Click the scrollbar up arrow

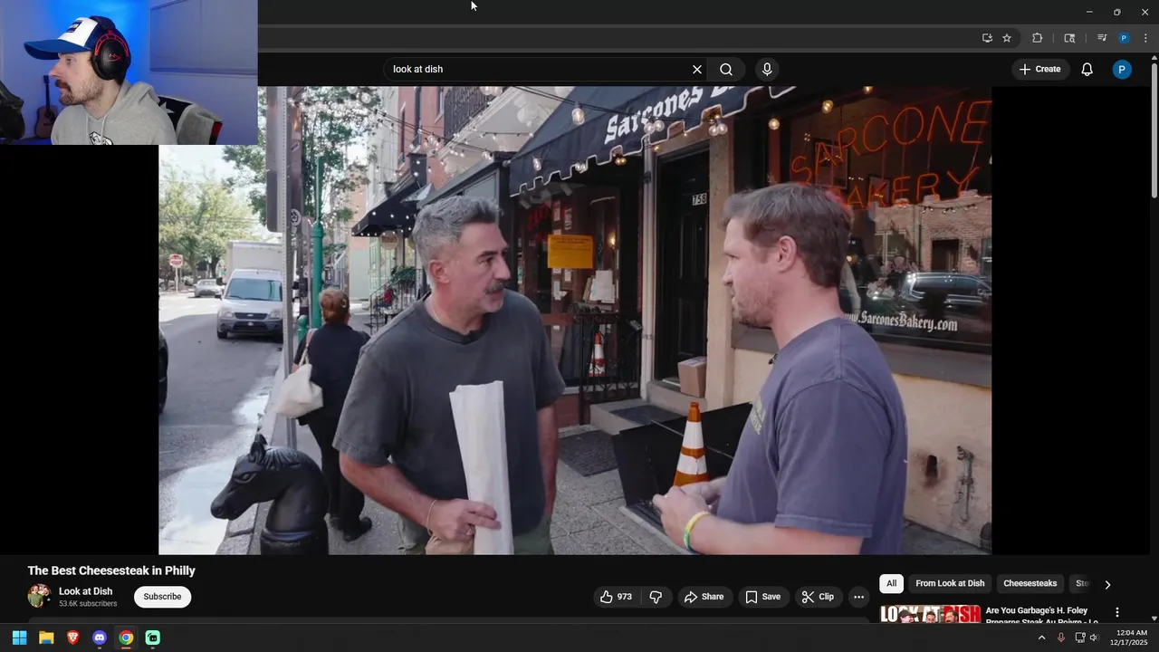1154,58
